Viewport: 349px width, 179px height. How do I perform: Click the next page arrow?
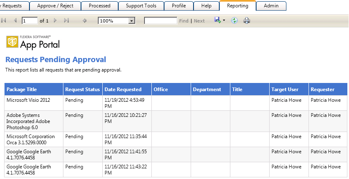(55, 20)
